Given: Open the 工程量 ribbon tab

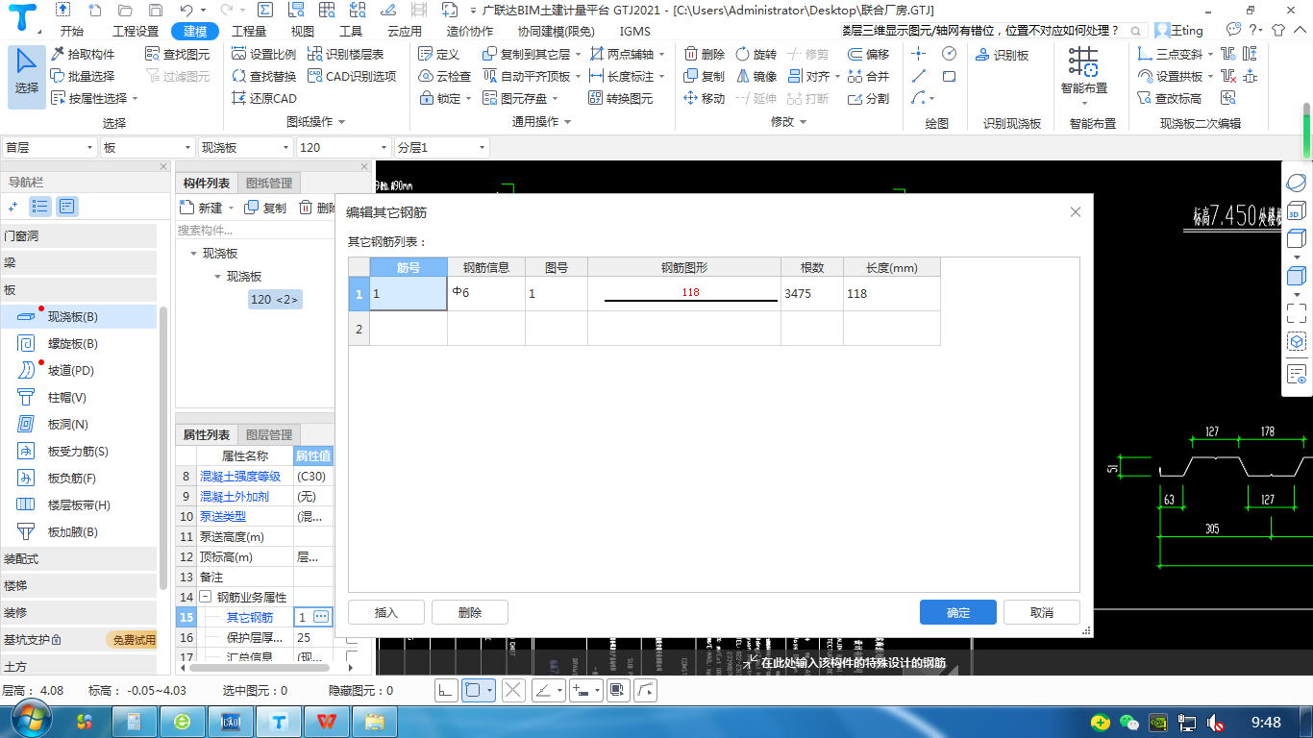Looking at the screenshot, I should [249, 31].
